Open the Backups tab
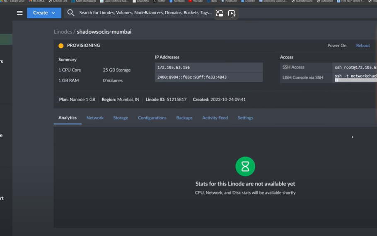This screenshot has height=236, width=377. (x=184, y=118)
